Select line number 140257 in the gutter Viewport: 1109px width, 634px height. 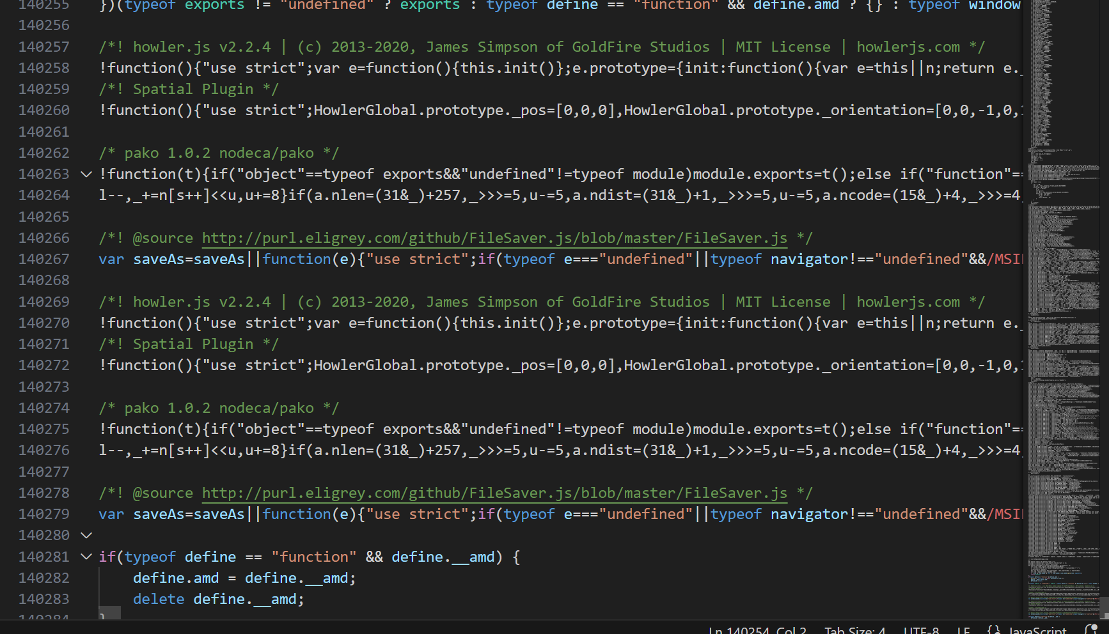tap(43, 47)
